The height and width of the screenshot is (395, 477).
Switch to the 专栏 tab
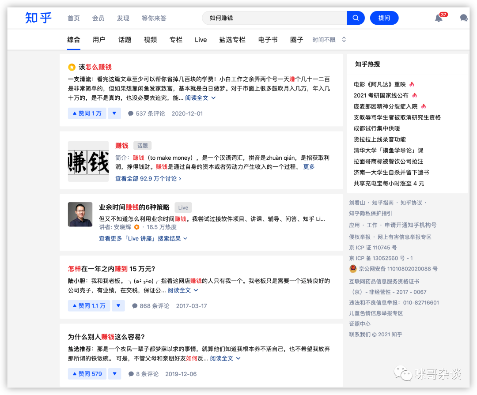[176, 40]
